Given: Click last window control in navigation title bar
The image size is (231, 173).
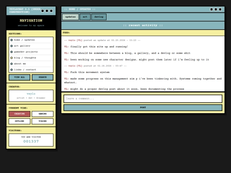Looking at the screenshot, I should (51, 11).
